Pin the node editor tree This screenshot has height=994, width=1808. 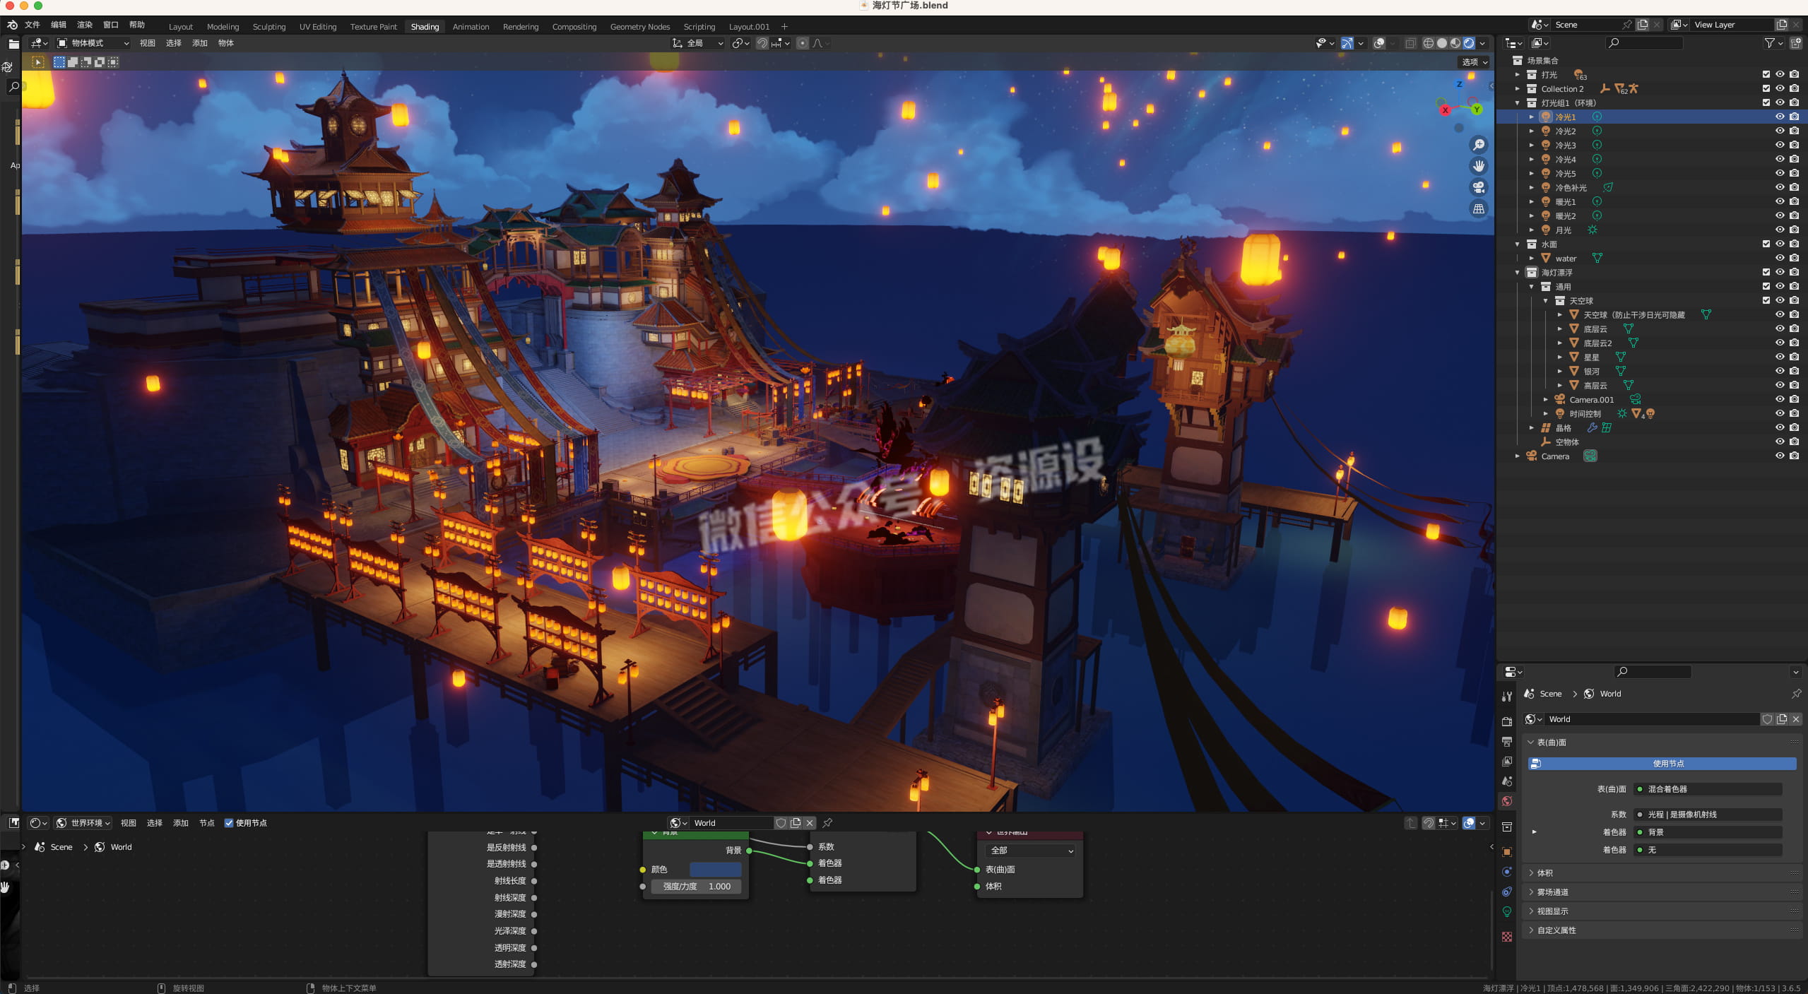point(827,823)
